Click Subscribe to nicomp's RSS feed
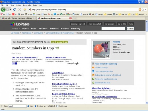Screen dimensions: 148x111 108,75
